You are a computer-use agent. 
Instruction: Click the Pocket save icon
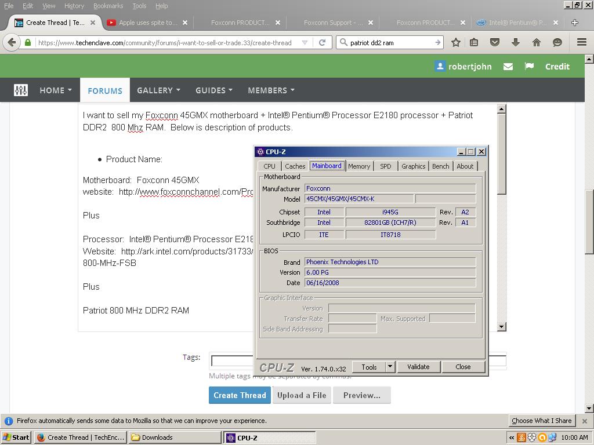click(x=495, y=42)
